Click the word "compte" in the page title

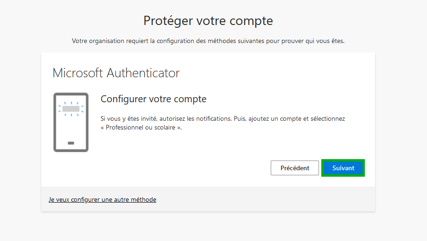point(251,21)
